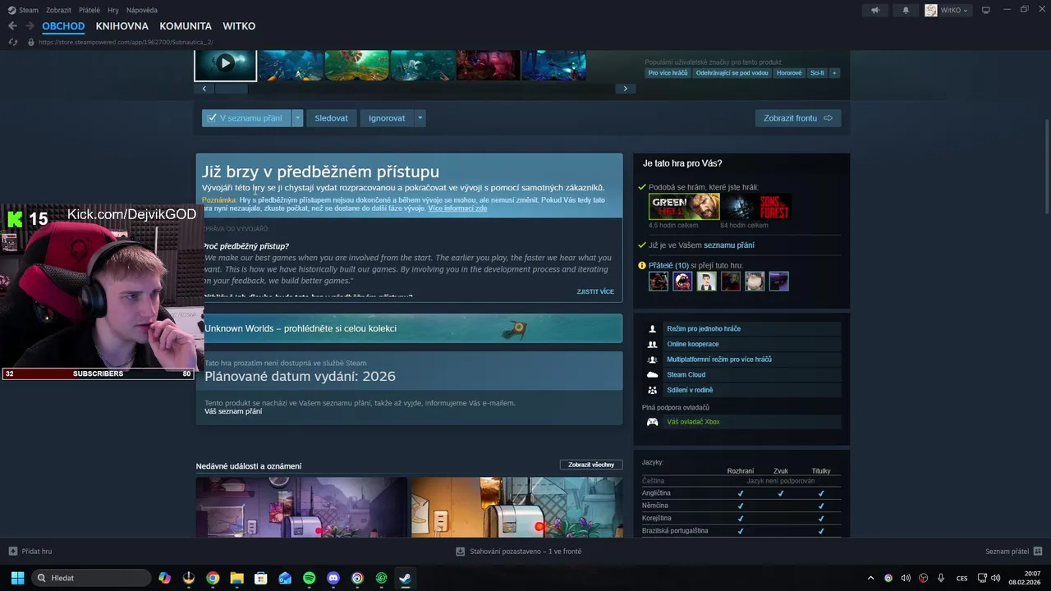This screenshot has width=1051, height=591.
Task: Switch to KNIHOVNA tab
Action: [x=122, y=26]
